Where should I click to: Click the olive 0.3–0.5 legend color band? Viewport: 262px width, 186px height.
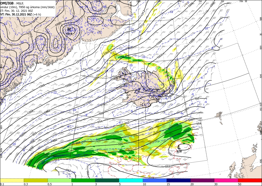pos(36,180)
